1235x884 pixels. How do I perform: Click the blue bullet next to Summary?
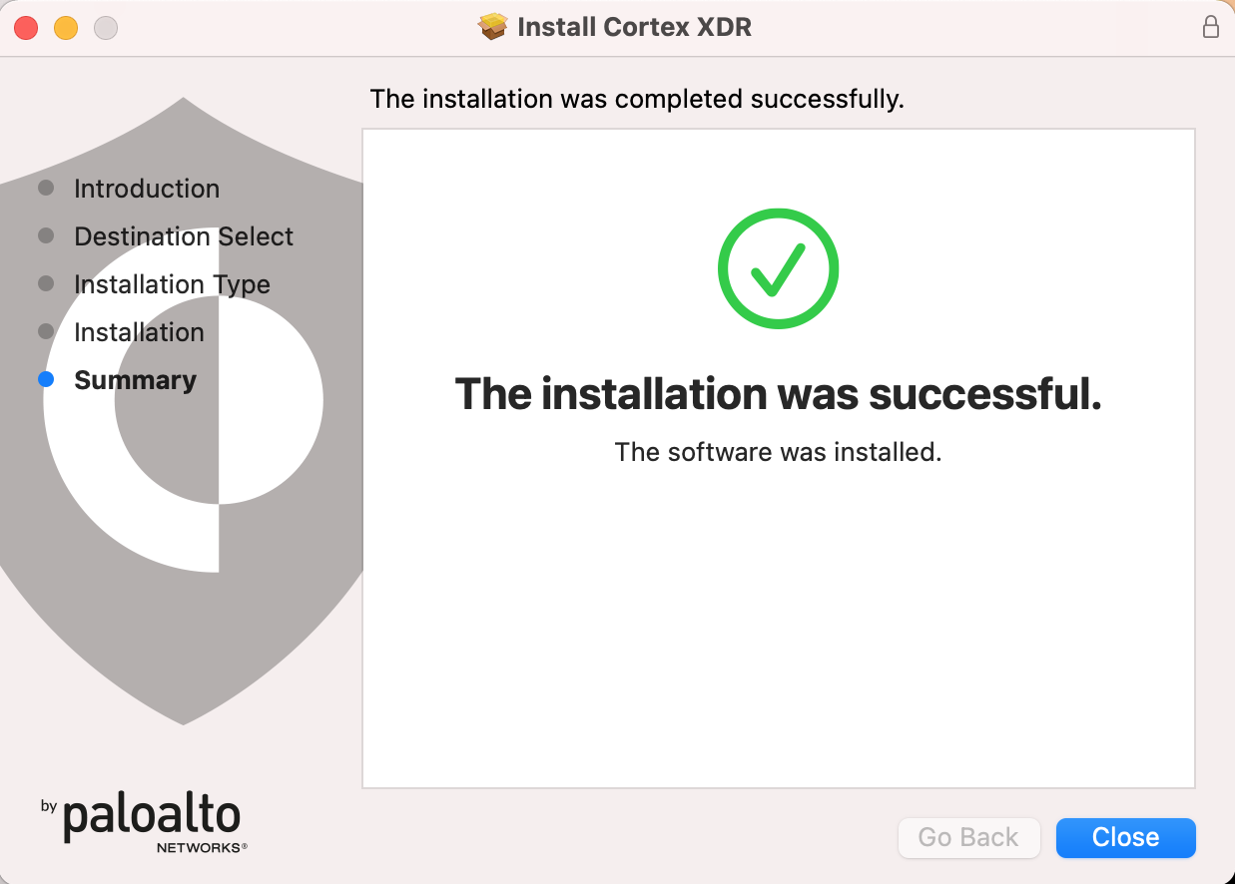click(x=46, y=379)
